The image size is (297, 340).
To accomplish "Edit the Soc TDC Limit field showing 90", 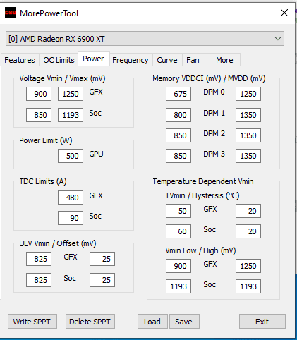I will point(71,218).
